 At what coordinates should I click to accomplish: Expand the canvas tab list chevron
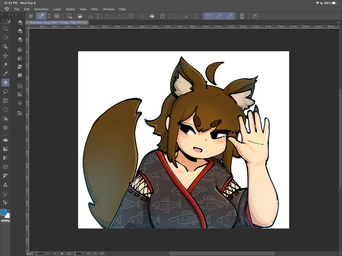point(339,23)
